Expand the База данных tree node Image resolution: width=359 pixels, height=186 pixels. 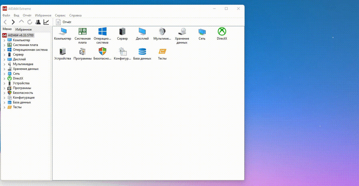pyautogui.click(x=4, y=103)
